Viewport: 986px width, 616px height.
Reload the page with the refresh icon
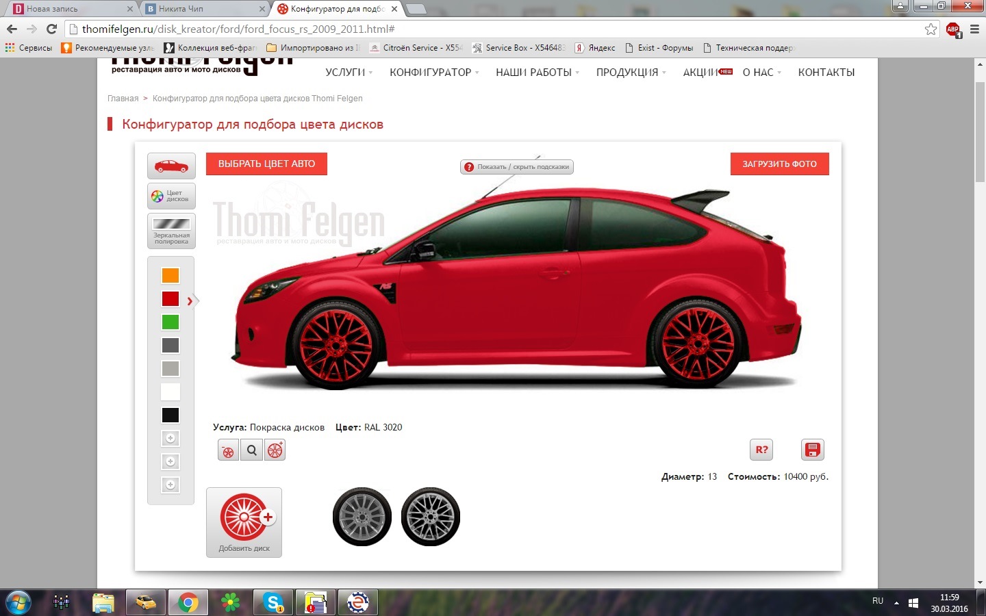coord(51,29)
